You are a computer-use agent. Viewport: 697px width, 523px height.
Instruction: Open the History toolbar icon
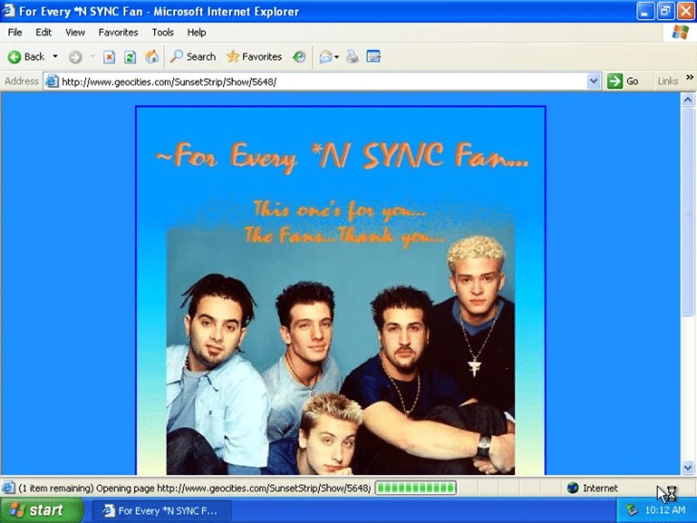pos(299,57)
